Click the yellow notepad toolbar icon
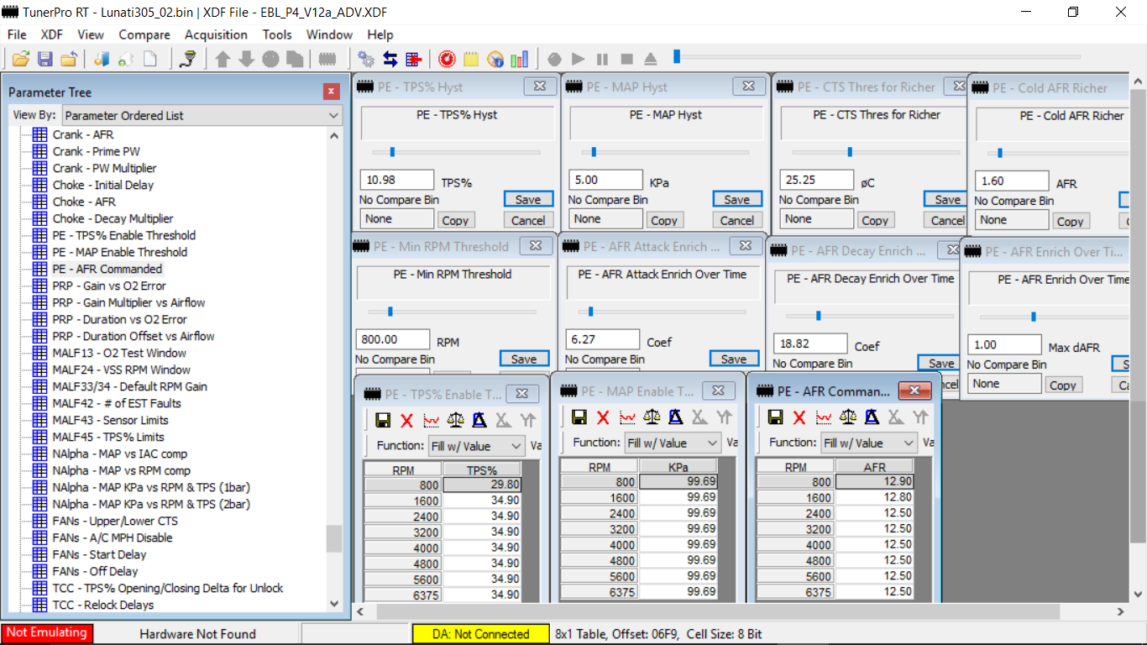Screen dimensions: 1147x645 click(471, 59)
